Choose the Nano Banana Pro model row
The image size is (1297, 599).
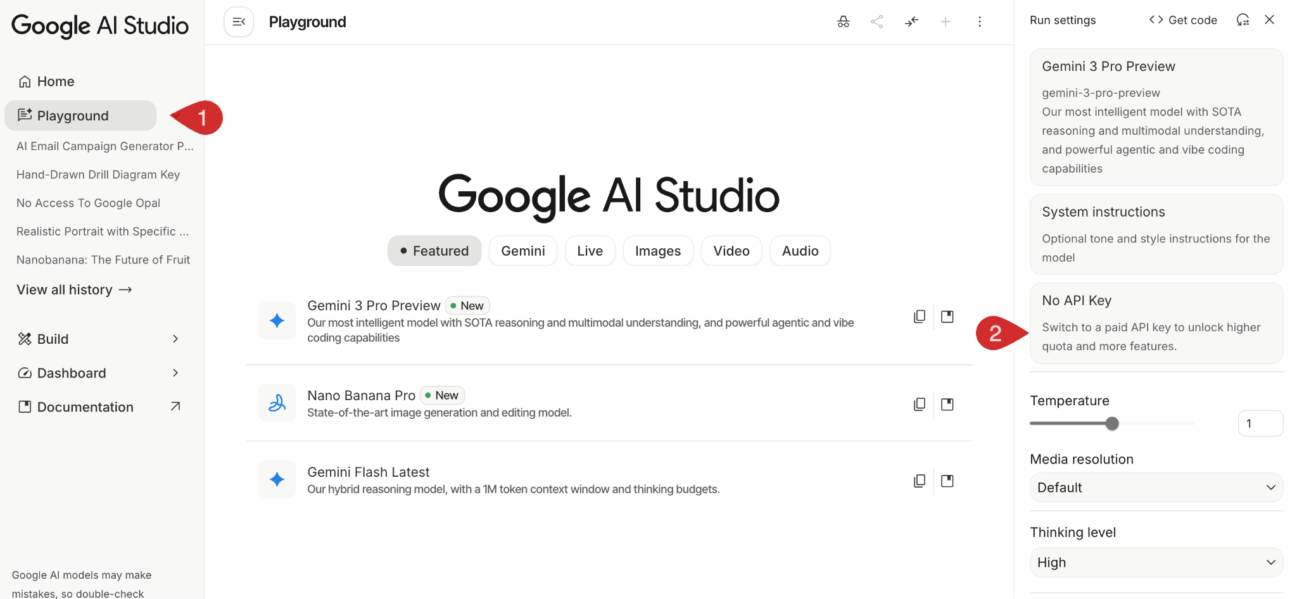coord(609,403)
